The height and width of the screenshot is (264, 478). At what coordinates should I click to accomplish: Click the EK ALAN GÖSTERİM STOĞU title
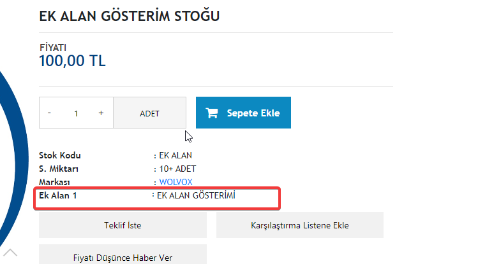pos(130,16)
